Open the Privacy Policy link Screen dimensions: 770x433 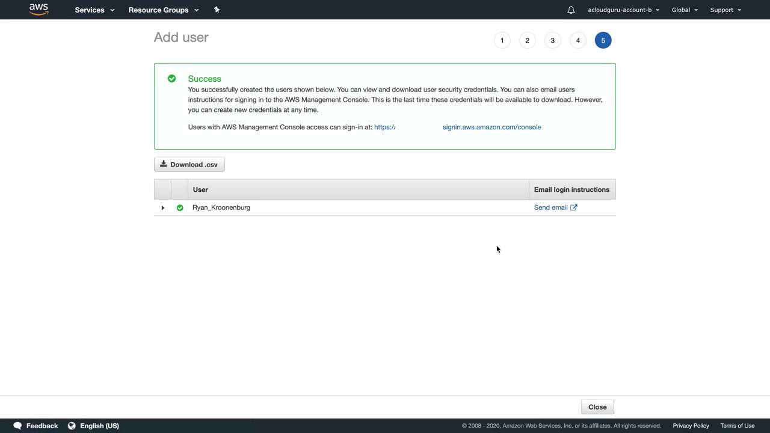tap(691, 426)
